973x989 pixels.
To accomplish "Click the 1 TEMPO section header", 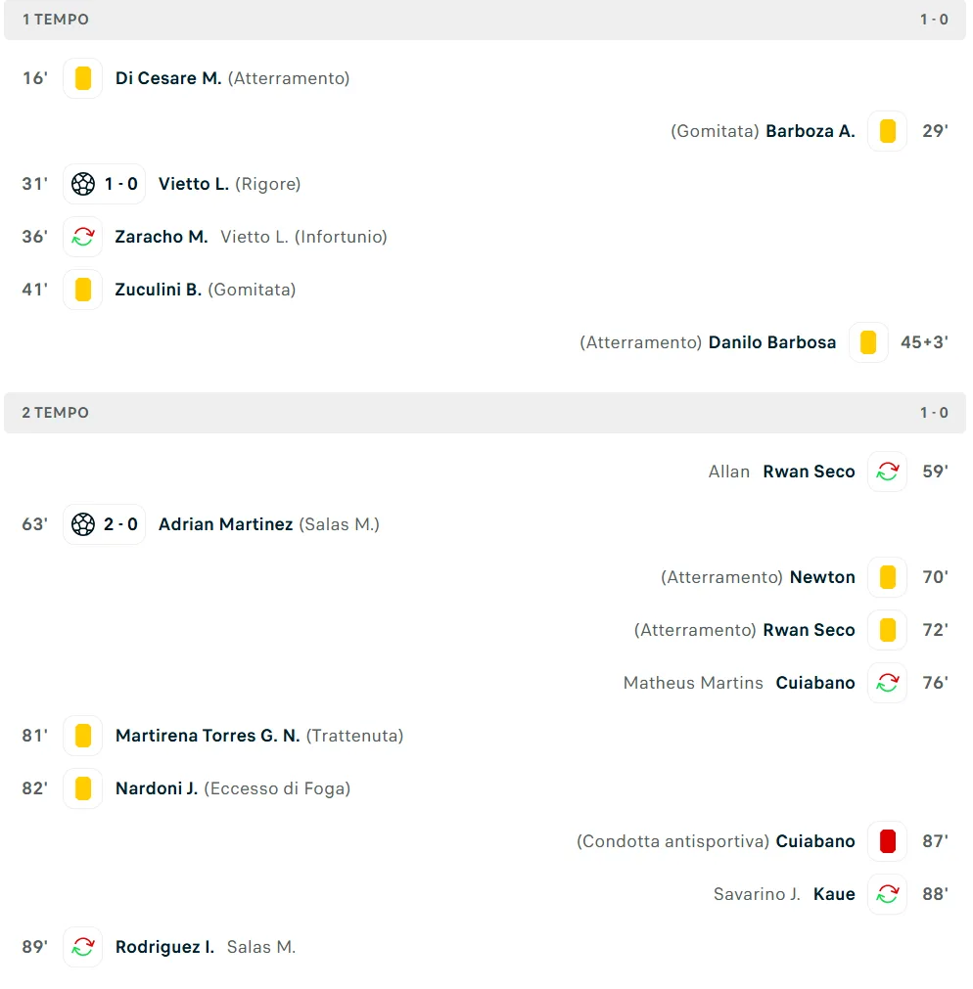I will click(x=56, y=20).
